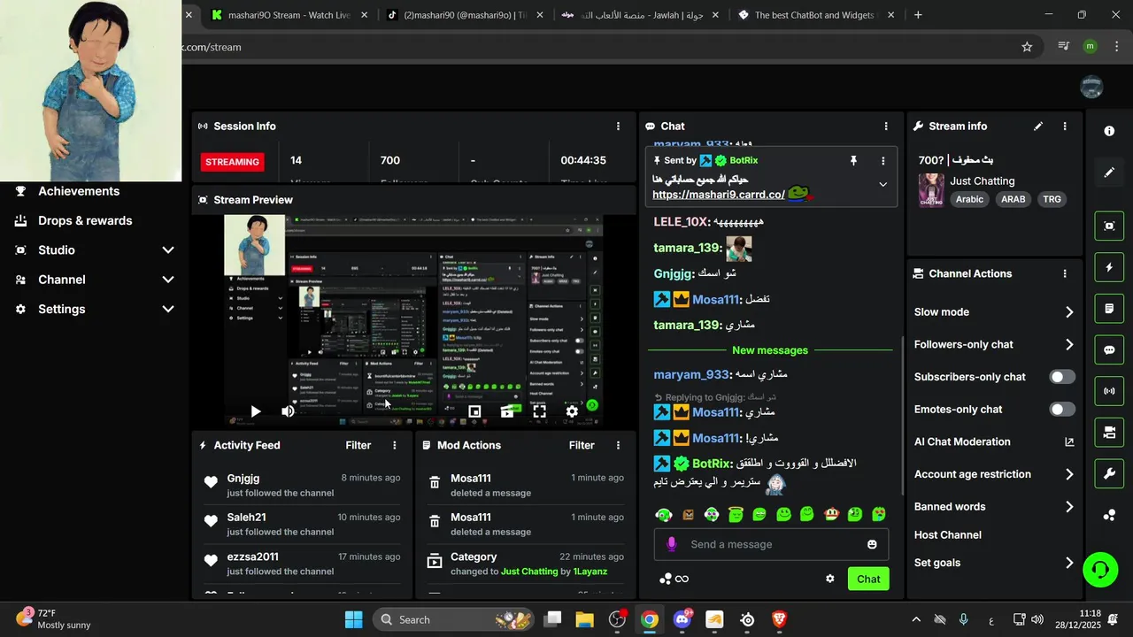Open Drops & rewards in the sidebar
Screen dimensions: 1133x637
tap(85, 220)
